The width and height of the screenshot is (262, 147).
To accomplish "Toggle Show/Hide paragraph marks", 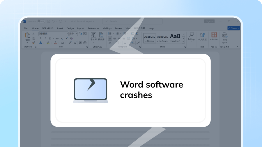I will pos(138,43).
